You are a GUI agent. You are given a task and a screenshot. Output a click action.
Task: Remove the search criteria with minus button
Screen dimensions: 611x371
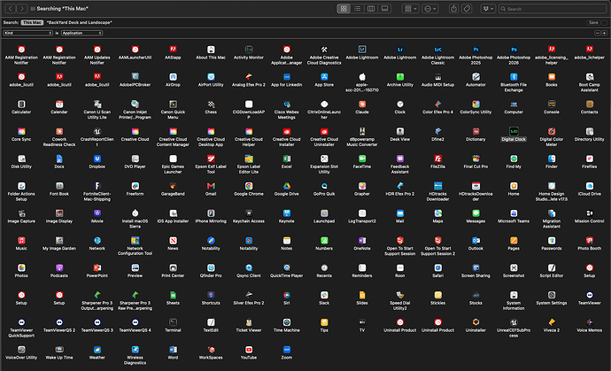(598, 33)
